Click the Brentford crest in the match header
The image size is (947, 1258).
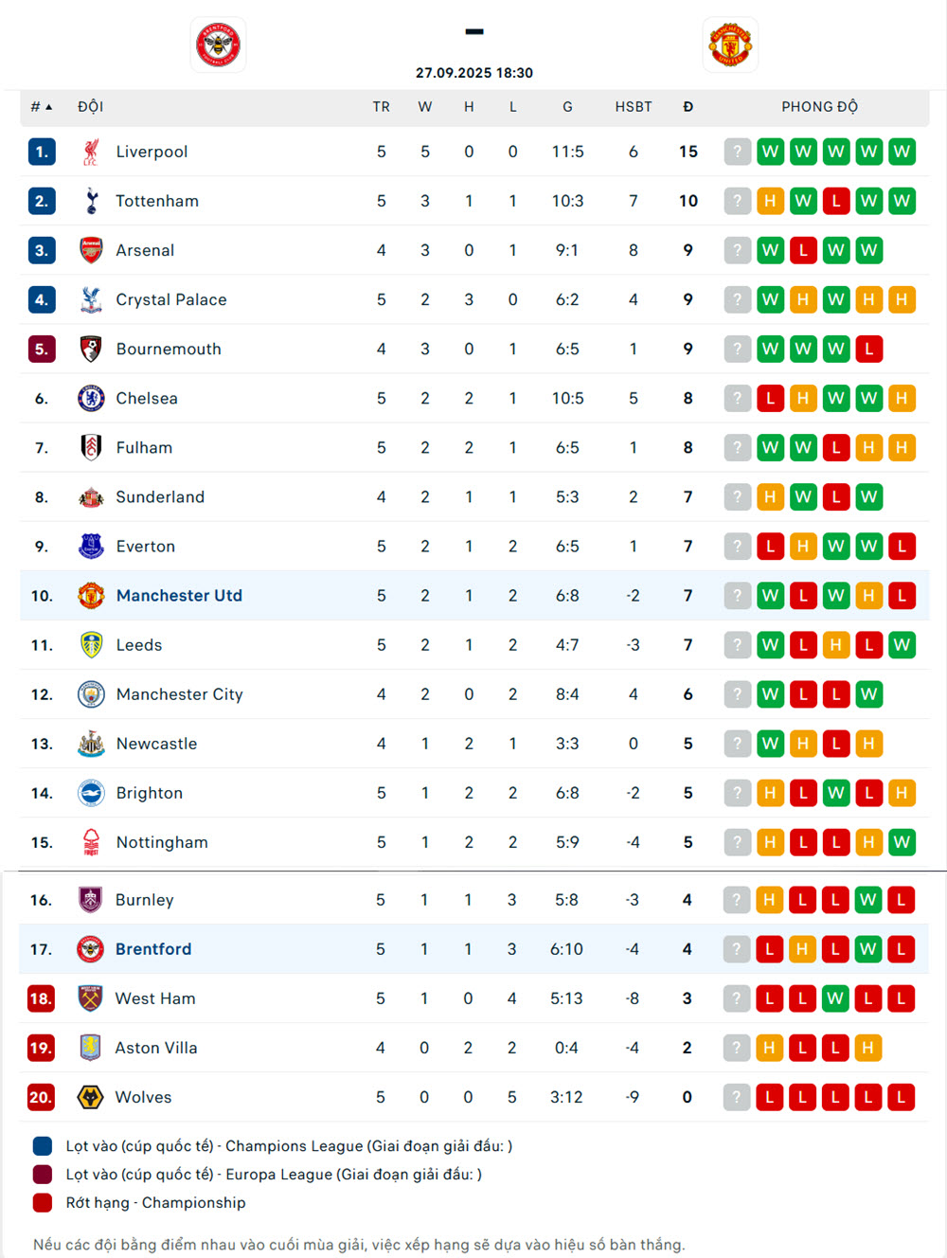pos(219,45)
